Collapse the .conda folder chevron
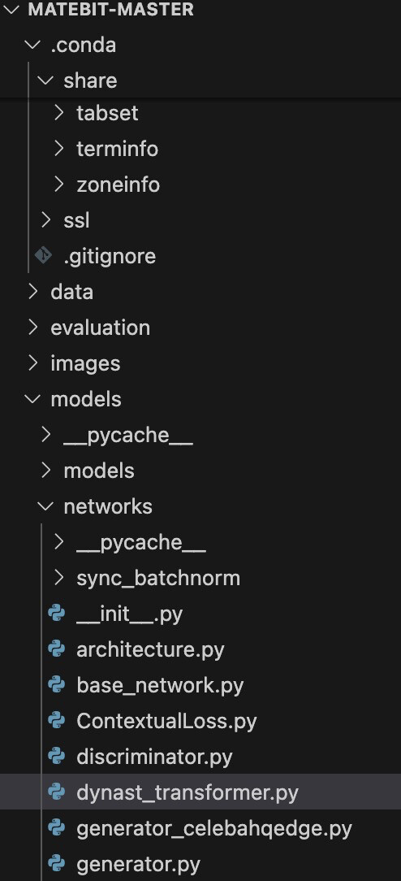 coord(33,45)
